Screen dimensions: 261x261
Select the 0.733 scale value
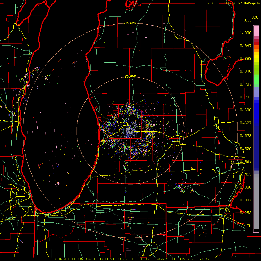click(x=246, y=97)
